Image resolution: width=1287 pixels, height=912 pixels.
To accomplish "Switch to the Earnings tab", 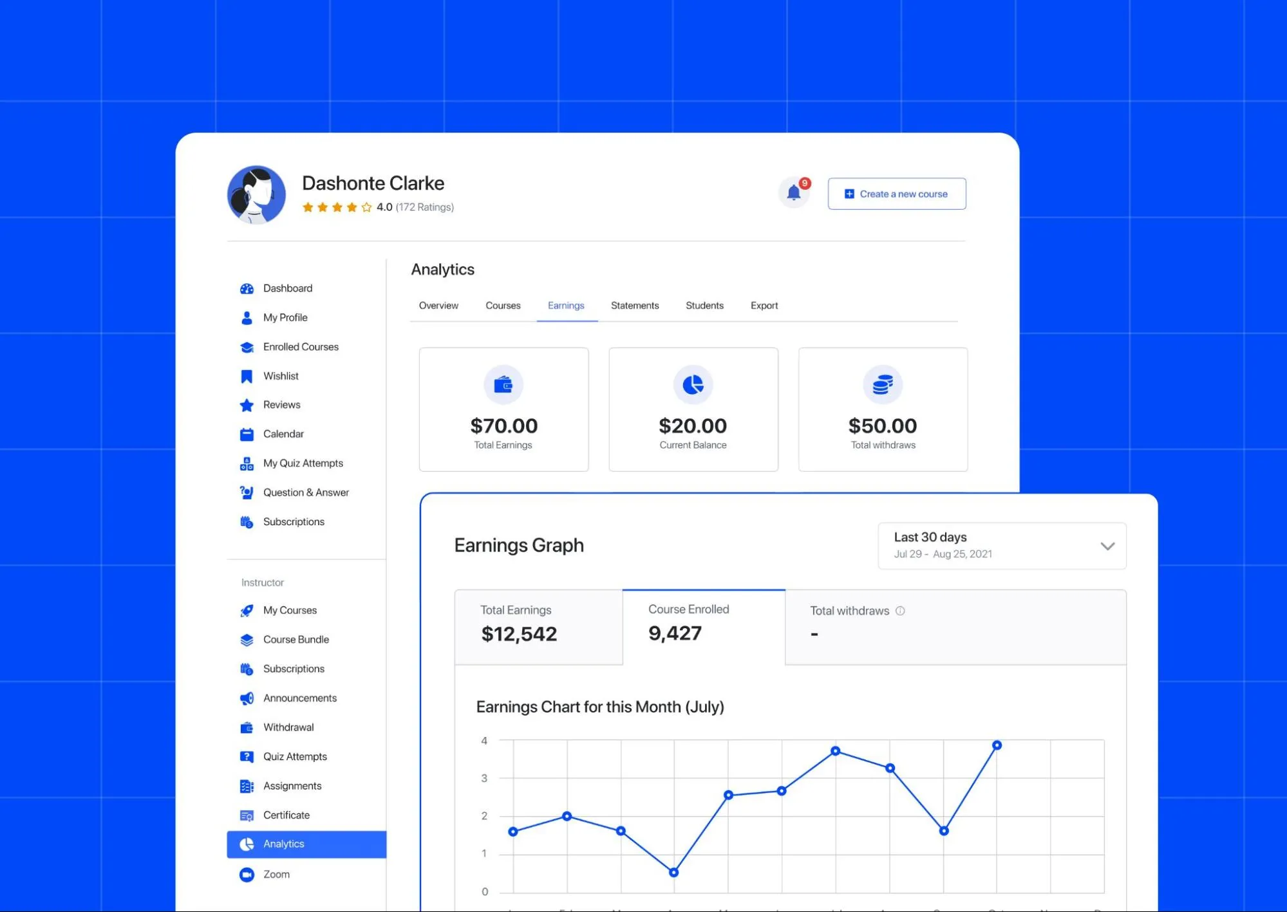I will click(565, 305).
